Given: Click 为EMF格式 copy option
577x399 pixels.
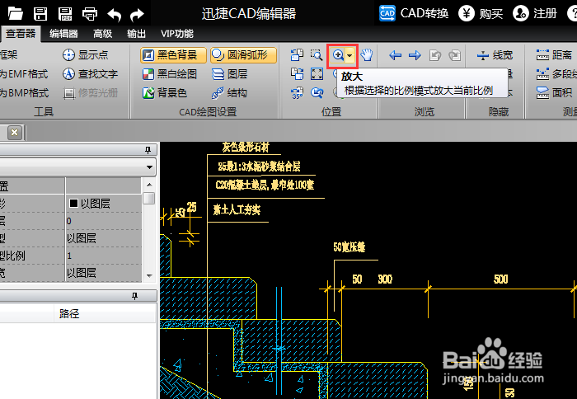Looking at the screenshot, I should (x=24, y=74).
